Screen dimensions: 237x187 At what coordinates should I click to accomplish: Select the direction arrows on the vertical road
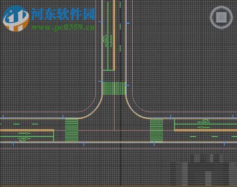(x=108, y=41)
